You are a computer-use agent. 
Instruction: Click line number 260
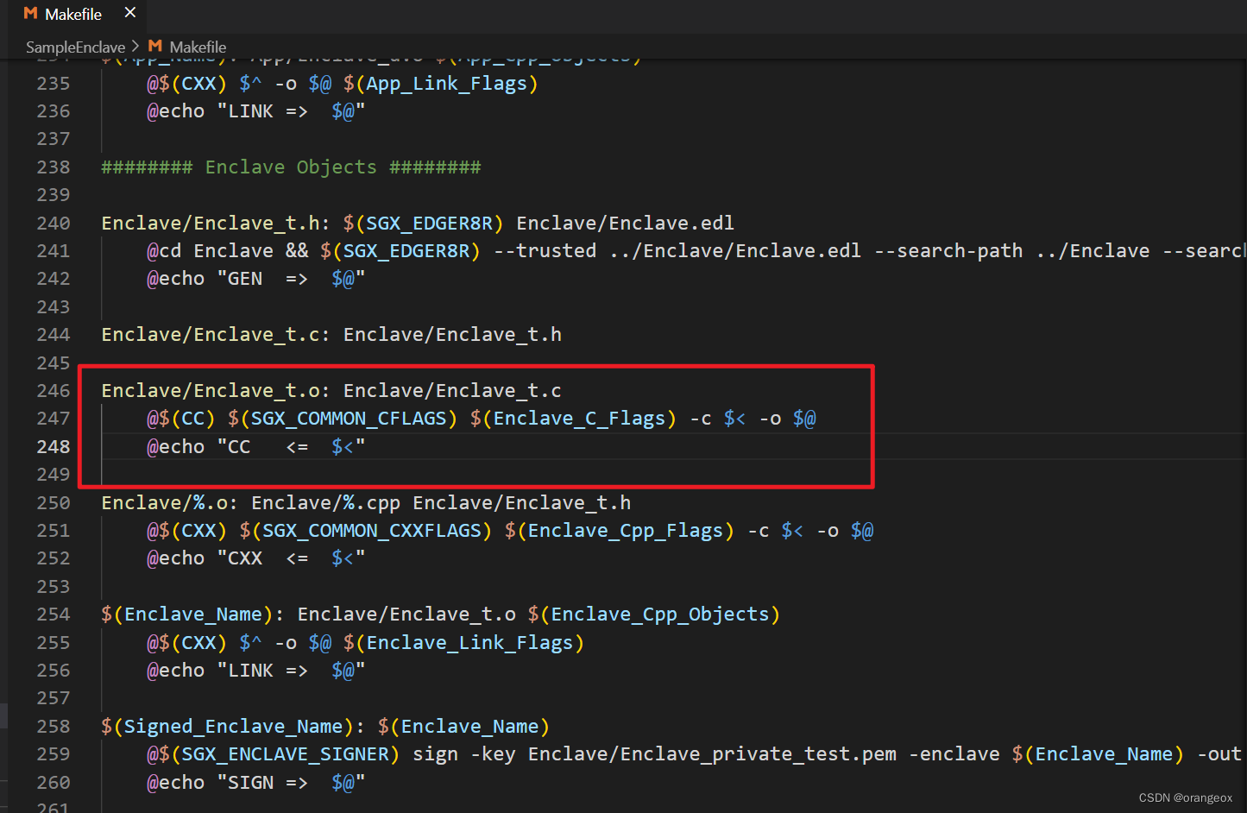(54, 783)
